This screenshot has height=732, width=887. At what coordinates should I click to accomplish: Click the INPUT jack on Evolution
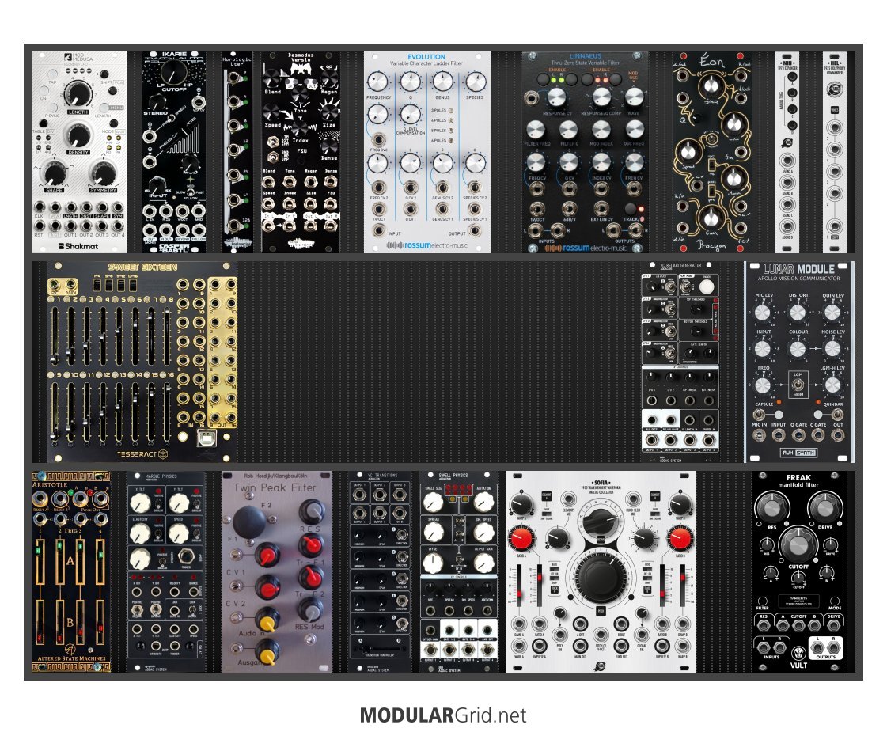378,231
